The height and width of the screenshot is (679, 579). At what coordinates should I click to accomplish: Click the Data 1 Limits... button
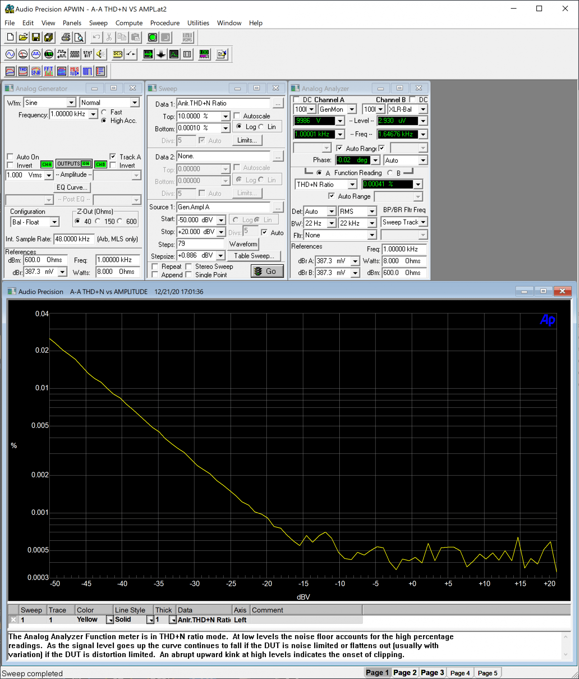[247, 141]
